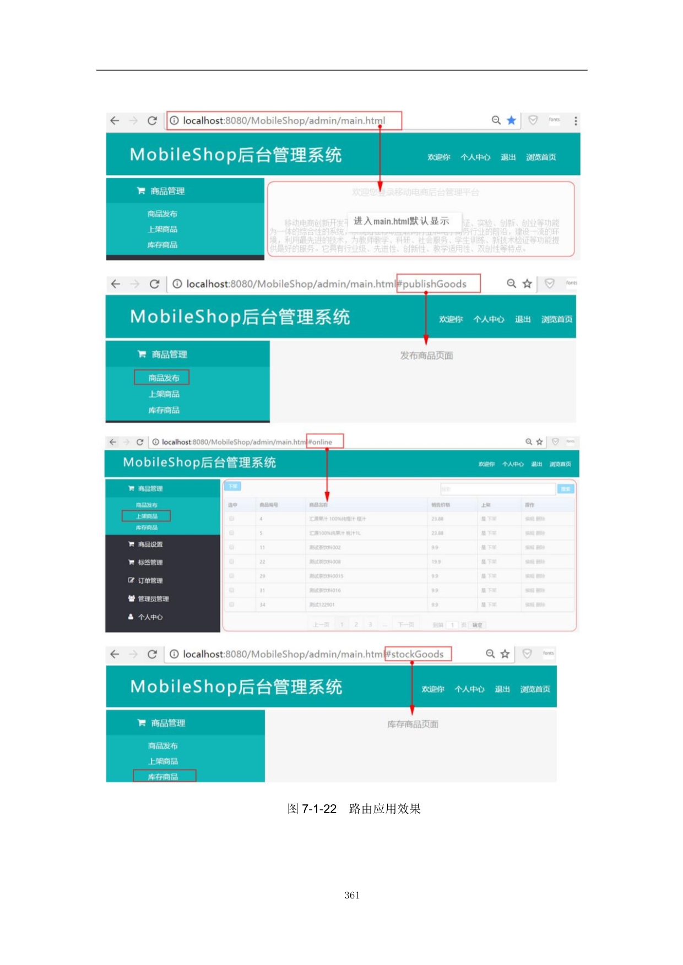Open the browser's three-dot menu icon
The height and width of the screenshot is (965, 683).
coord(576,121)
